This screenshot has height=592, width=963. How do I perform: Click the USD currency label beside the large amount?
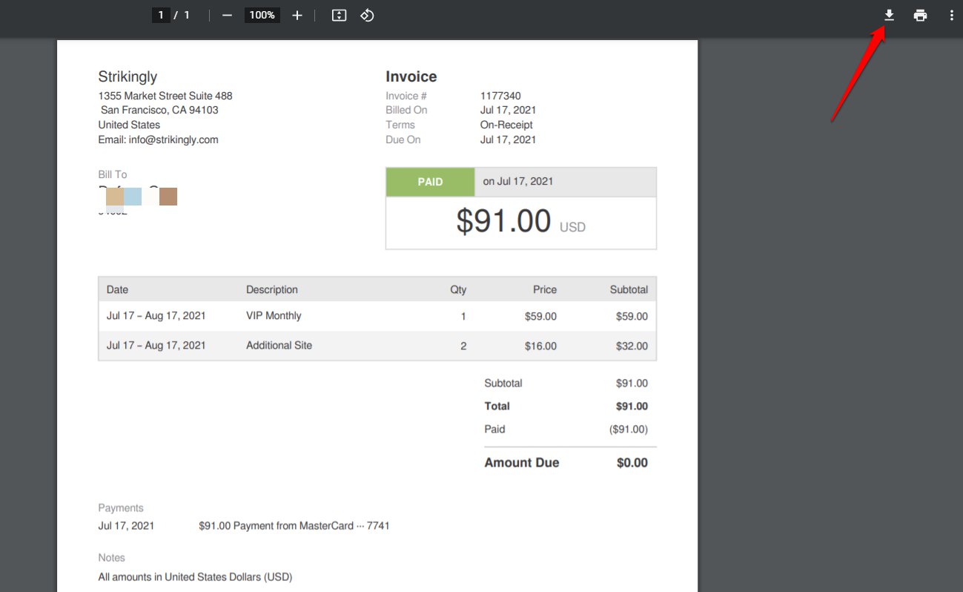pos(572,227)
